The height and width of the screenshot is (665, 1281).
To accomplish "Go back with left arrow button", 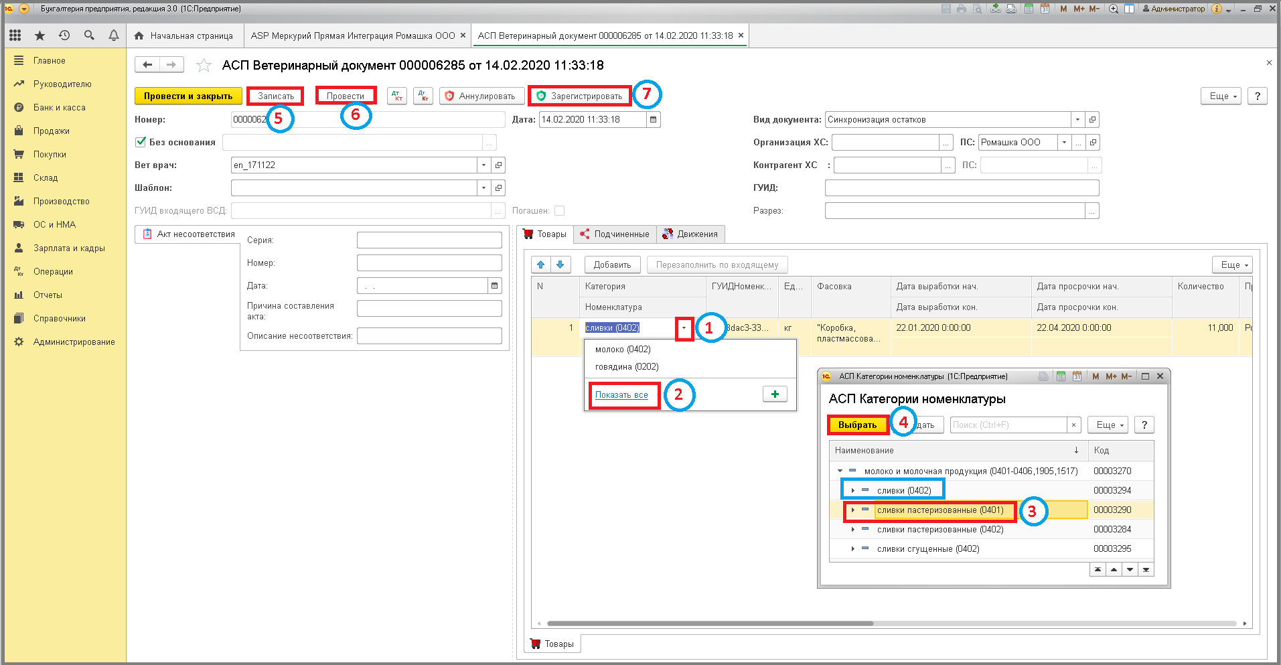I will point(147,64).
